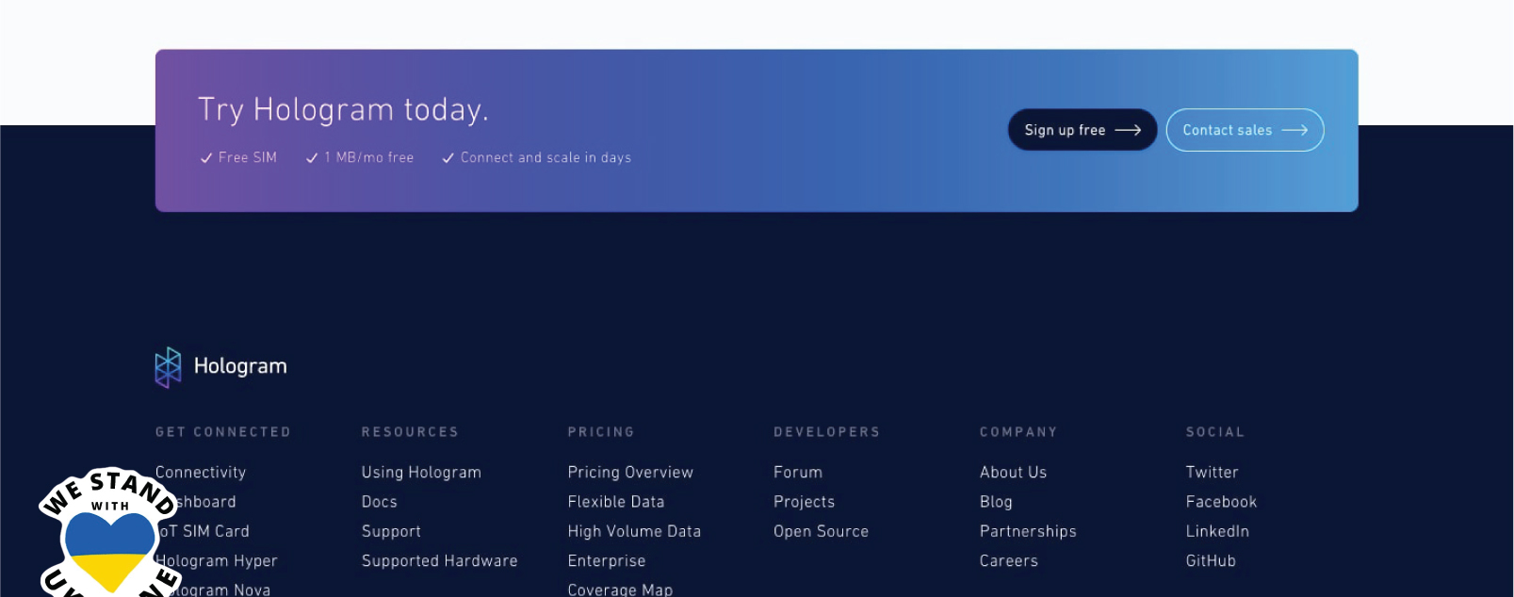Open the Support link

coord(391,531)
